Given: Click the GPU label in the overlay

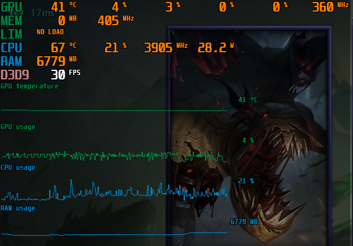Looking at the screenshot, I should (x=12, y=7).
